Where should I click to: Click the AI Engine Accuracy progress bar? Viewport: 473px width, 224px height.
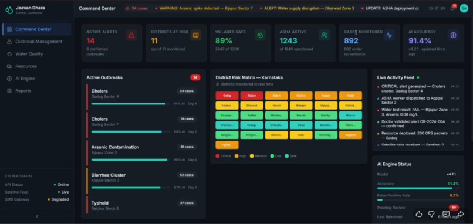click(x=418, y=188)
